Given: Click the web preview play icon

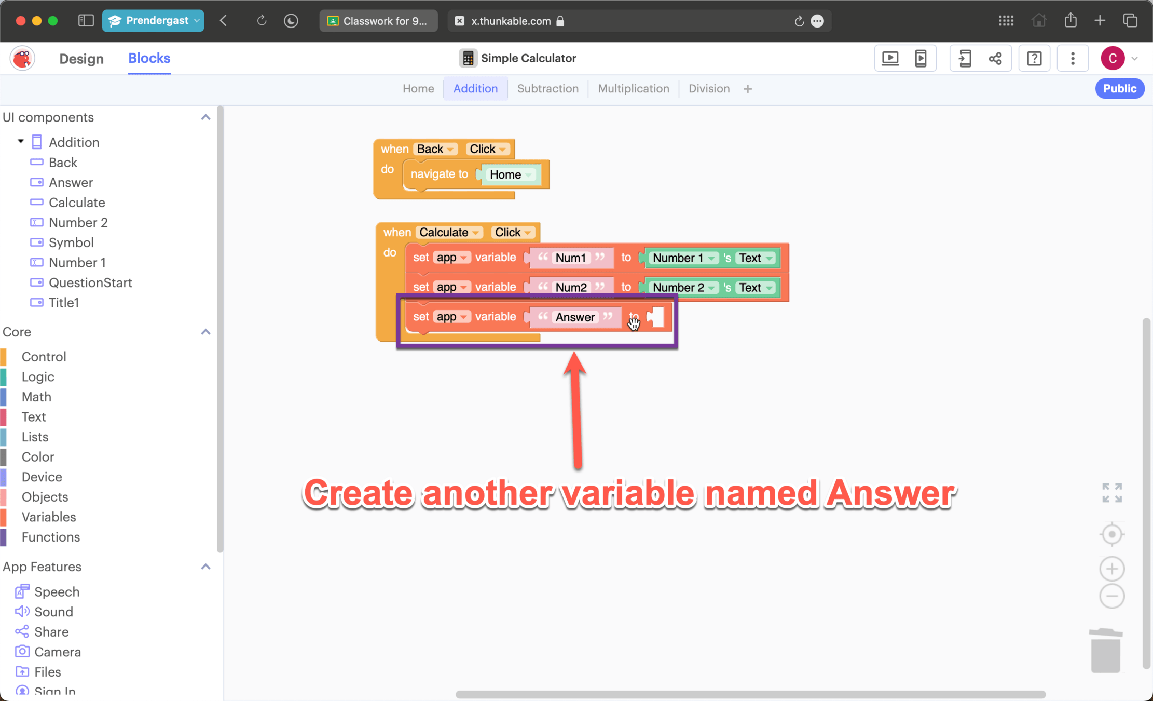Looking at the screenshot, I should (x=890, y=58).
